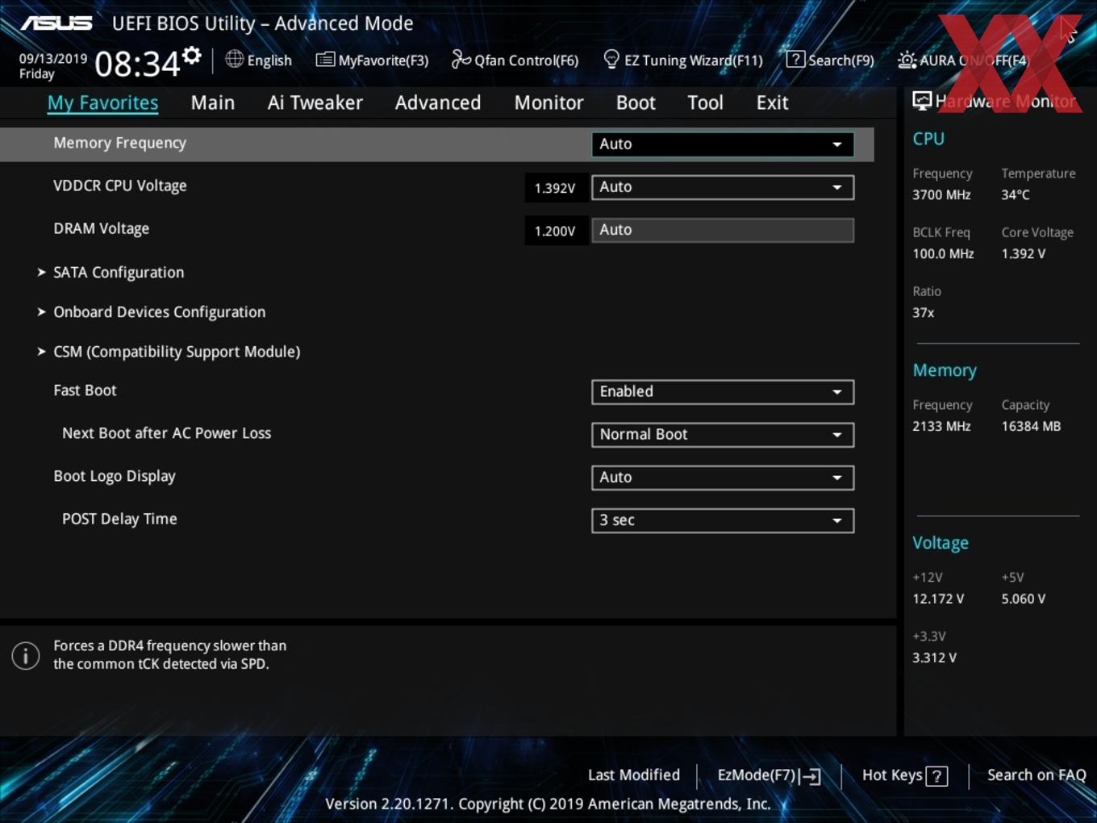Open the Monitor tab

tap(549, 102)
